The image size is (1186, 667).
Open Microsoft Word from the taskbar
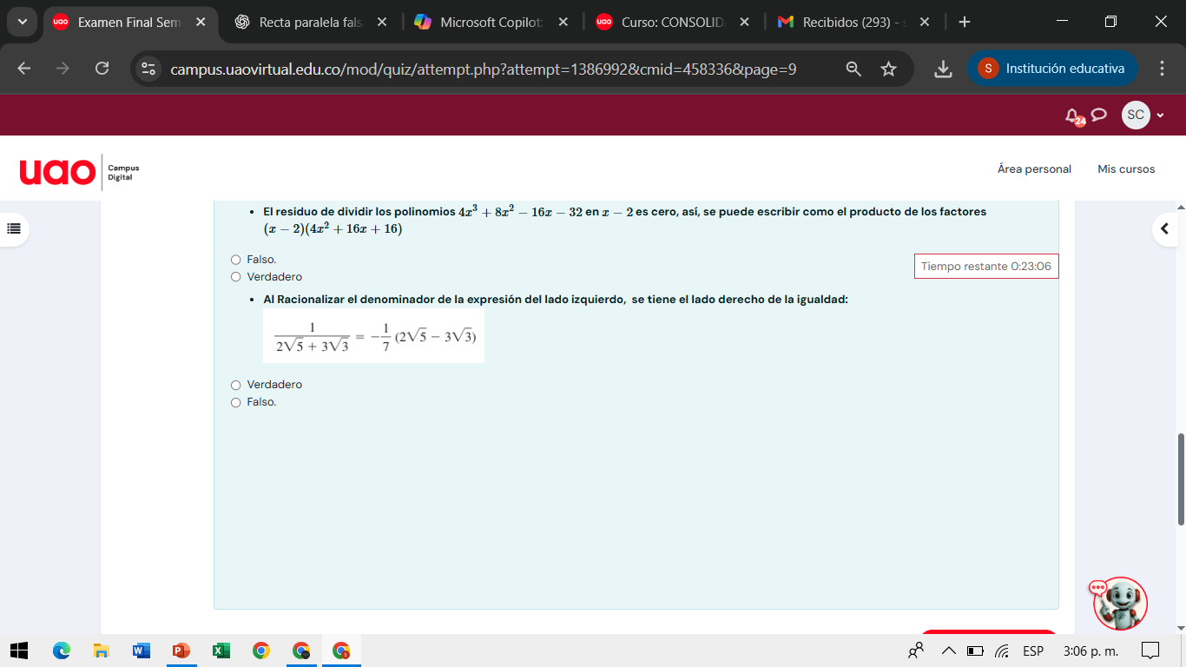(142, 650)
